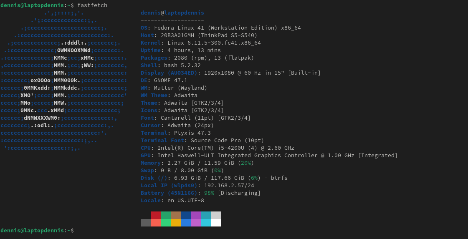Select the light gray color block
Image resolution: width=468 pixels, height=239 pixels.
click(x=216, y=215)
